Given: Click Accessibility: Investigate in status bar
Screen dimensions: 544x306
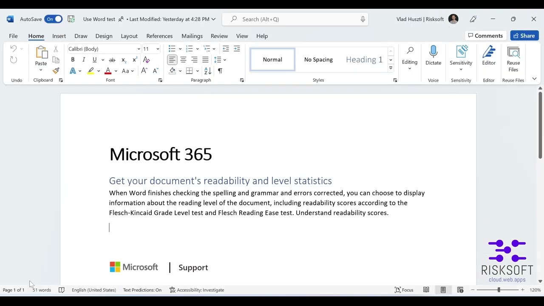Looking at the screenshot, I should 197,290.
